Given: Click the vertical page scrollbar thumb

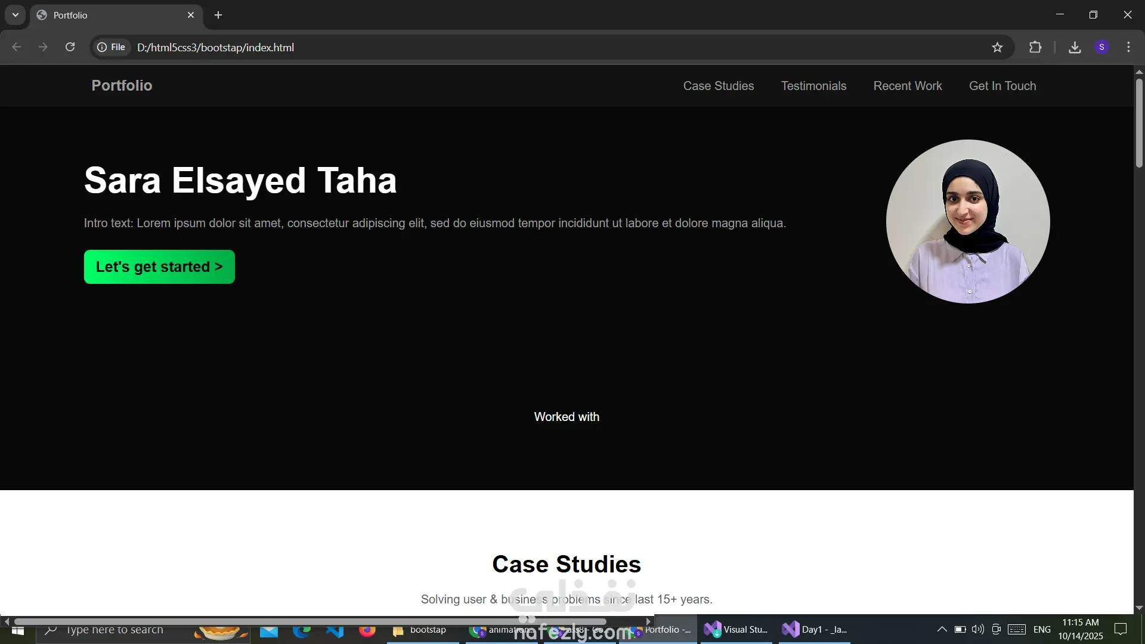Looking at the screenshot, I should tap(1138, 122).
